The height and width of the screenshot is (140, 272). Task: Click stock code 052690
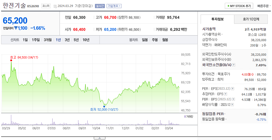point(33,6)
